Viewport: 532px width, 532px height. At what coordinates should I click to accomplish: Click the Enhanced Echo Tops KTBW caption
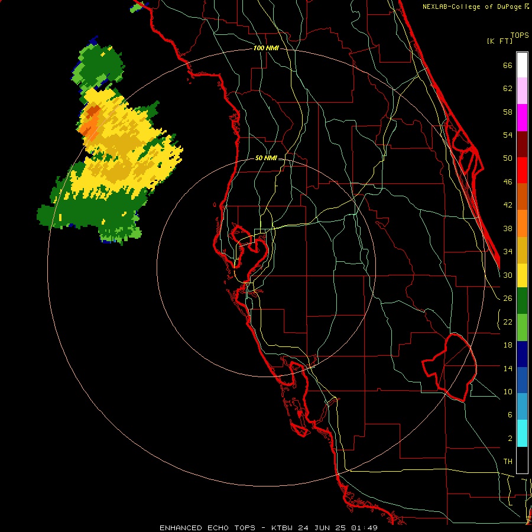pyautogui.click(x=268, y=528)
